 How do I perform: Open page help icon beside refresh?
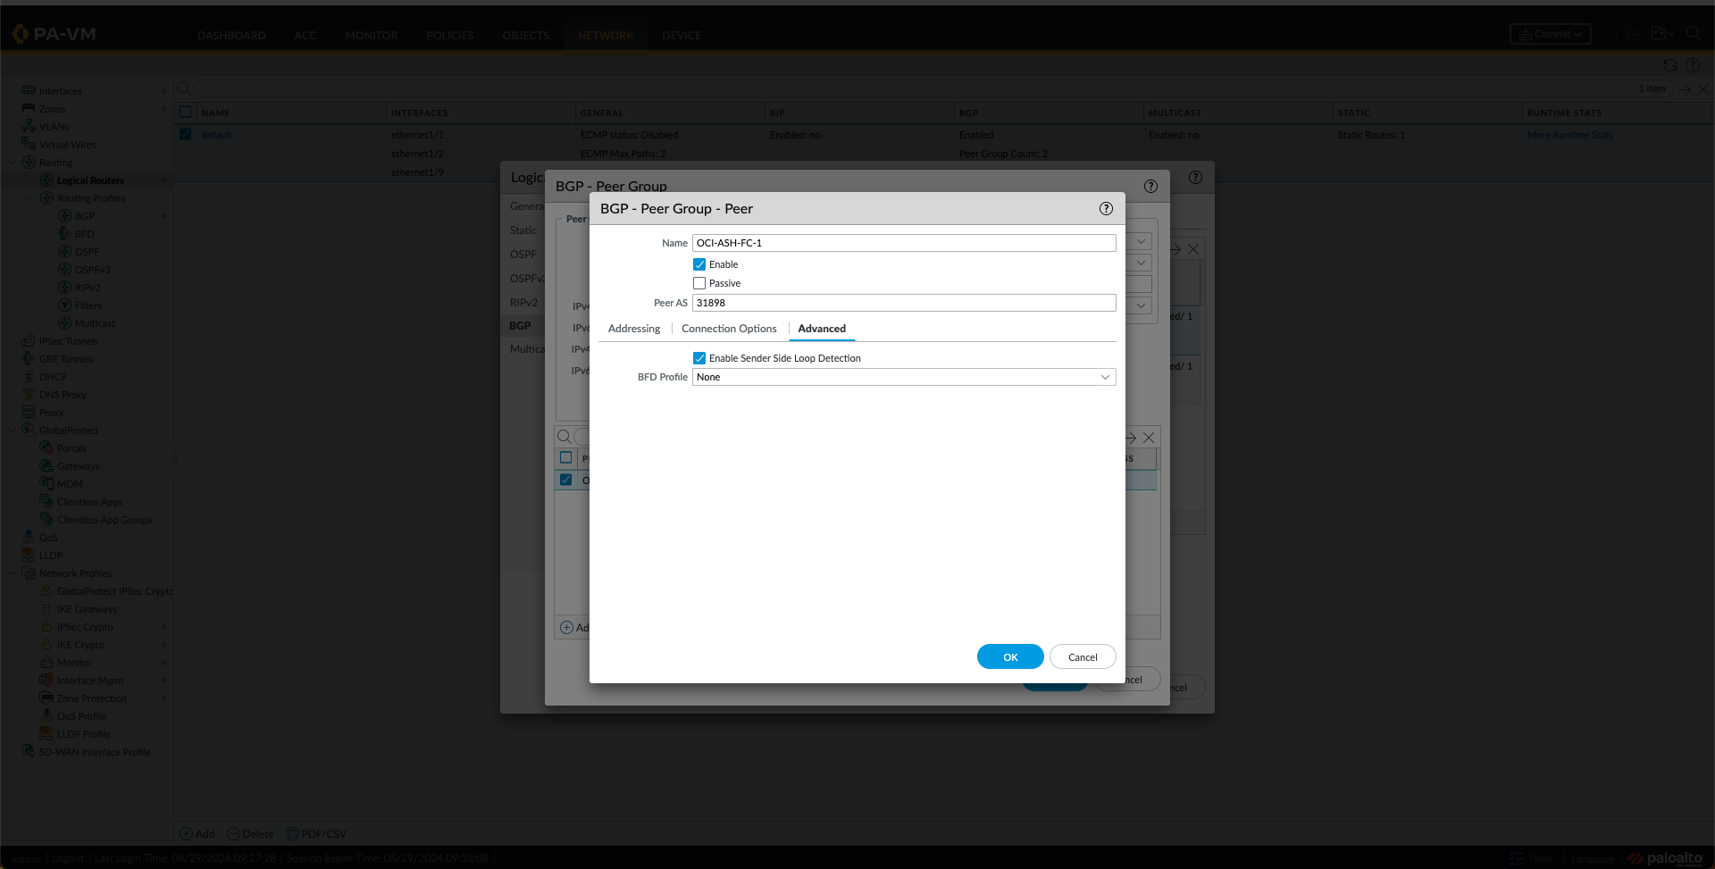(x=1692, y=65)
